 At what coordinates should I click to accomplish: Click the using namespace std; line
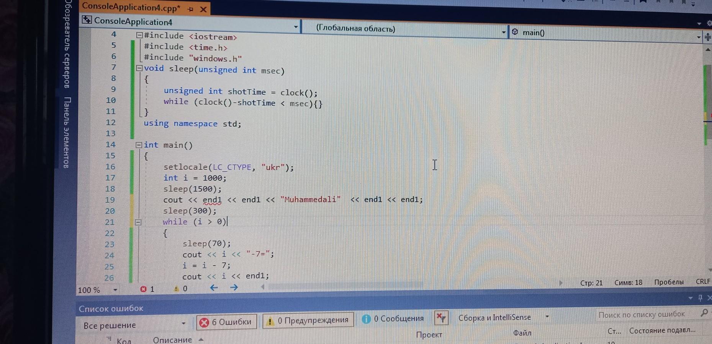(x=192, y=123)
